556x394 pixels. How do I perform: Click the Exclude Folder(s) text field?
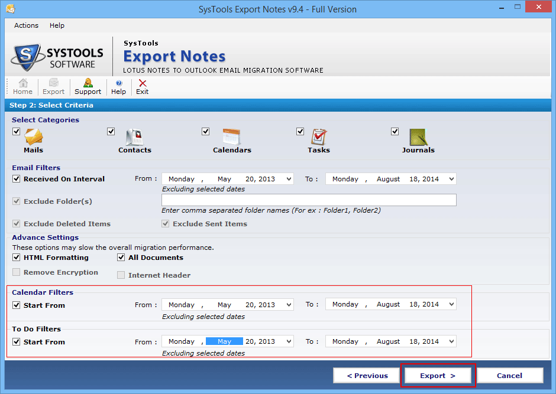[x=309, y=200]
